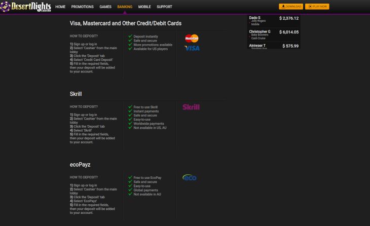The width and height of the screenshot is (370, 226).
Task: Click the Skrill section heading
Action: (76, 94)
